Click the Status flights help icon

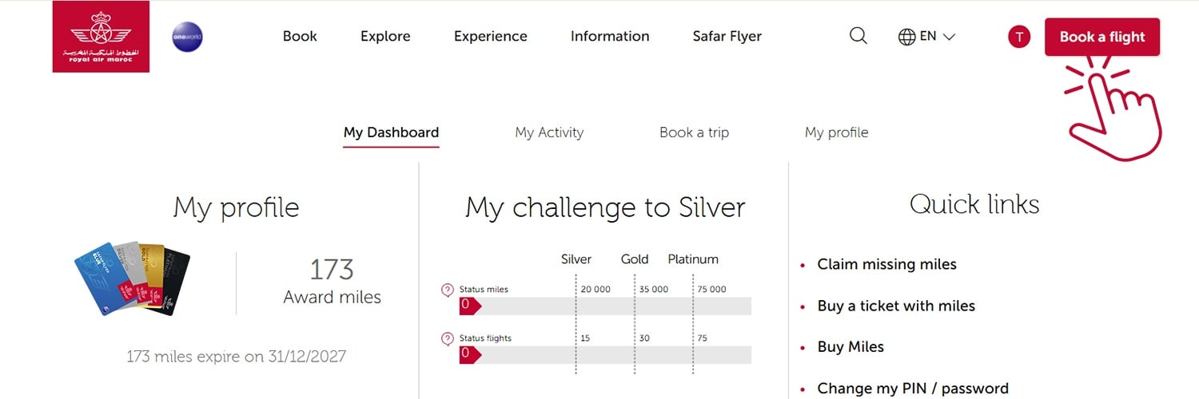click(448, 338)
